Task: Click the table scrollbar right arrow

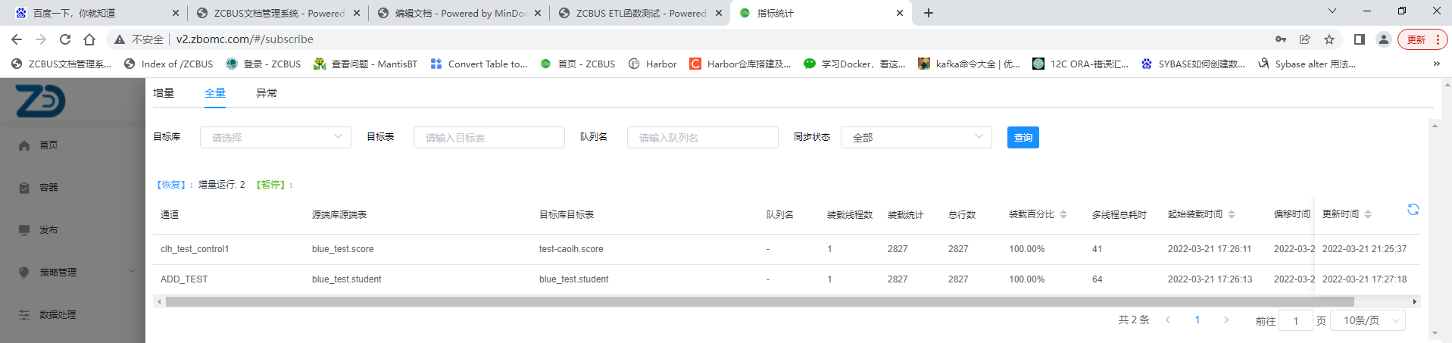Action: coord(1415,301)
